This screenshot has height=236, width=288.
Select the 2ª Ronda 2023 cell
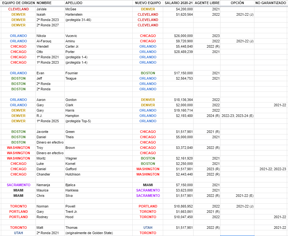pos(50,20)
